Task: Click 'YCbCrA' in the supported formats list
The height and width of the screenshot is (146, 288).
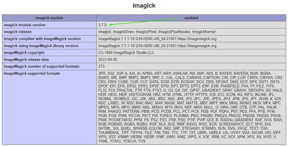Action: (129, 141)
